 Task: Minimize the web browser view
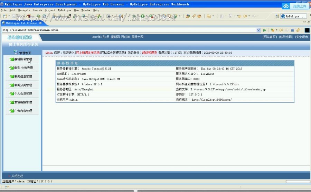304,22
